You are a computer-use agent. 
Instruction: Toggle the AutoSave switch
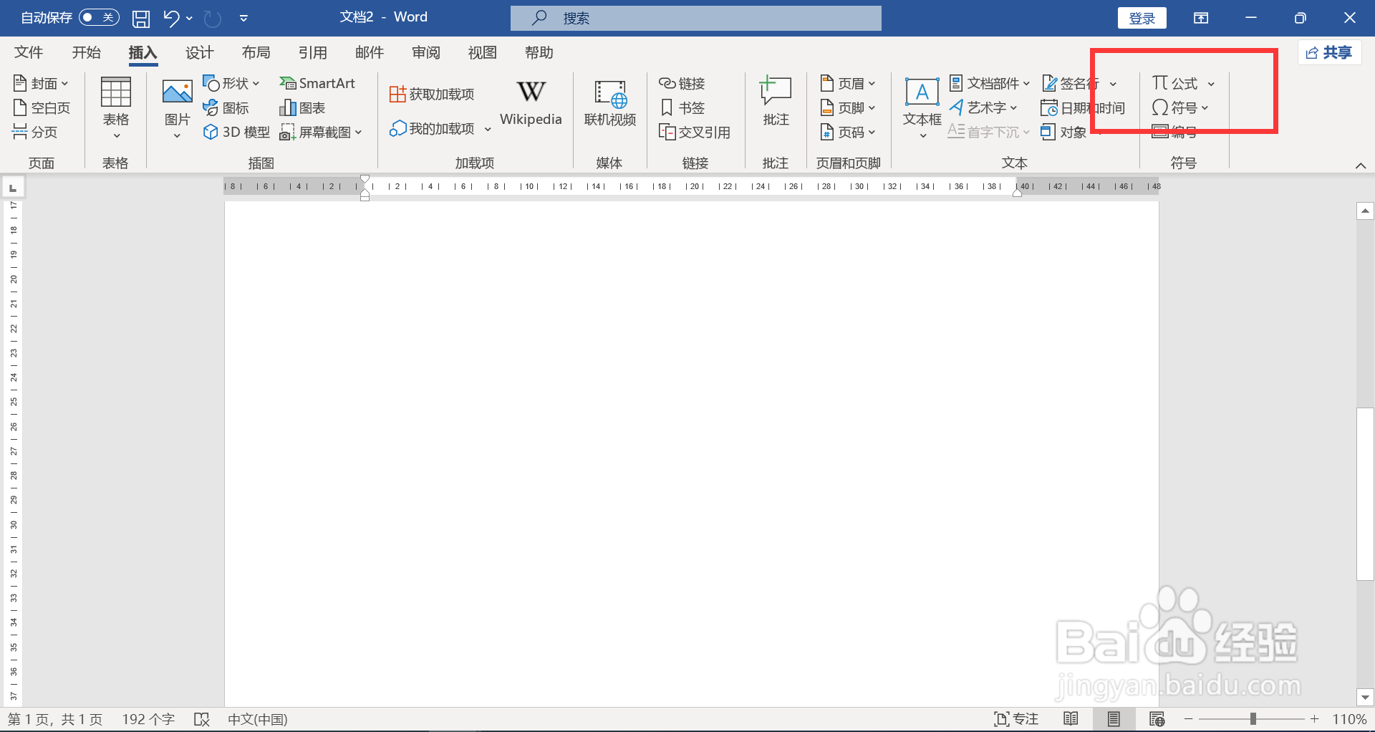click(x=99, y=17)
